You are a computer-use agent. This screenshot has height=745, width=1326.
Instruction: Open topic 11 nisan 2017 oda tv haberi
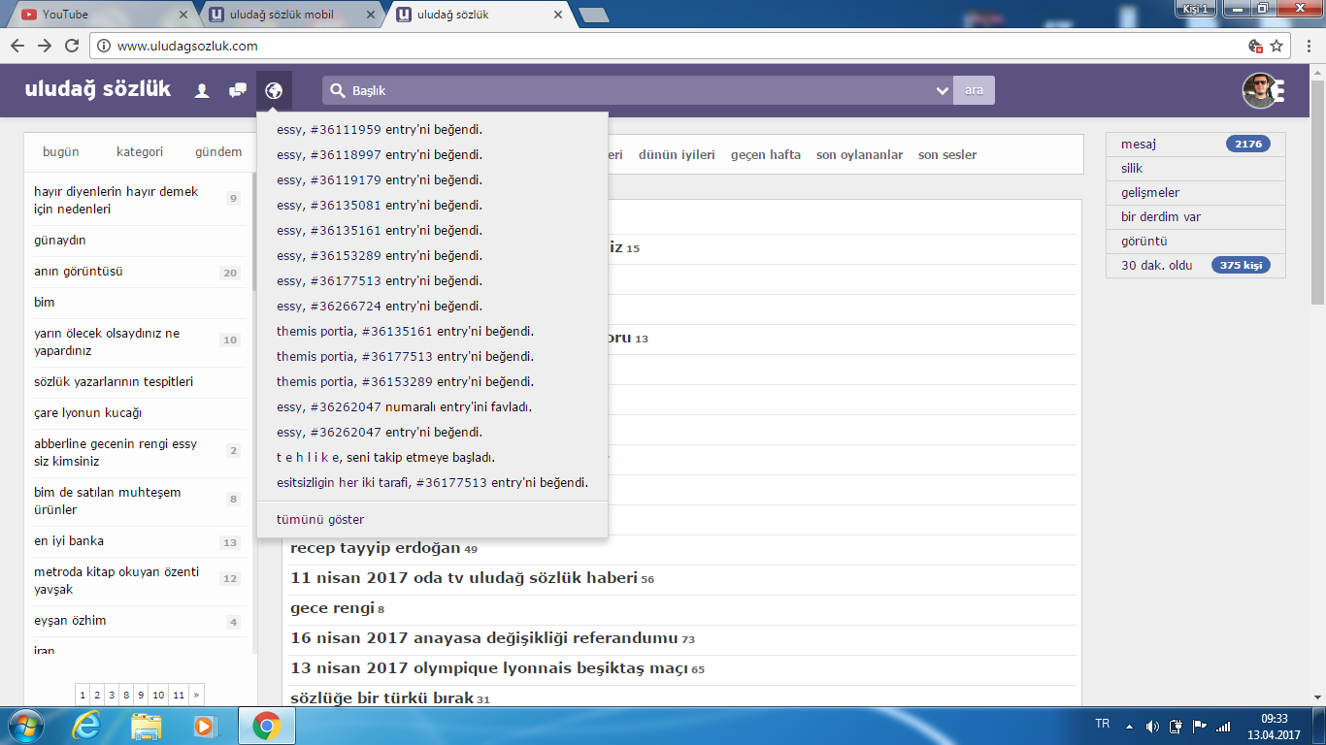tap(463, 578)
